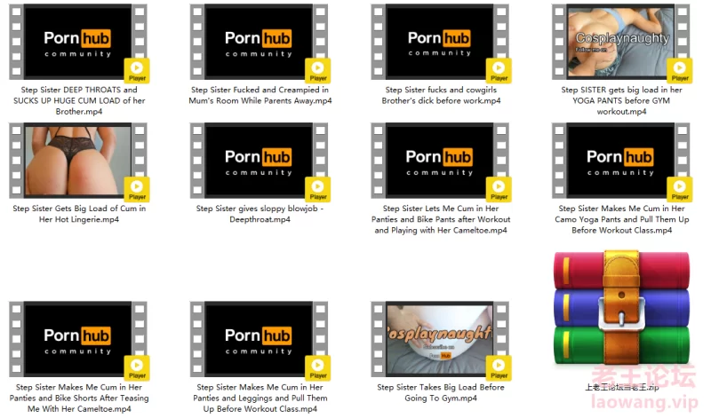The width and height of the screenshot is (711, 418).
Task: Select the thumbnail of 'Going To Gym.mp4'
Action: click(x=440, y=340)
